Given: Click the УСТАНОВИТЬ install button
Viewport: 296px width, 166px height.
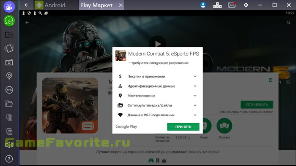Looking at the screenshot, I should (257, 104).
